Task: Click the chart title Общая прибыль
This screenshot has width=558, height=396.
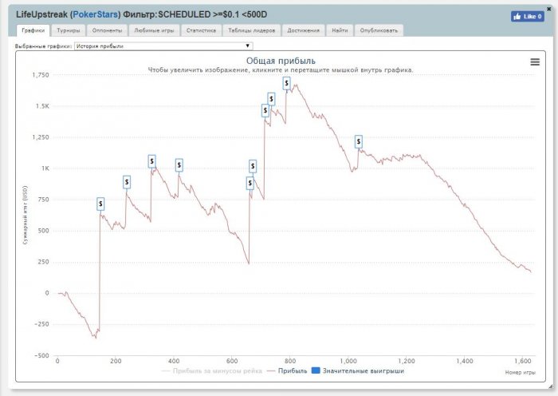Action: point(281,61)
